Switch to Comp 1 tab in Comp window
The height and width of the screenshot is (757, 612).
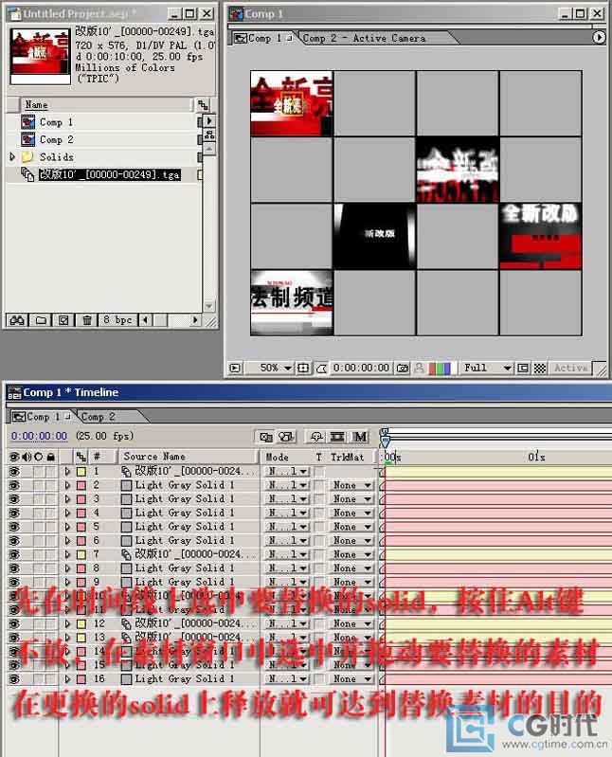[x=263, y=38]
